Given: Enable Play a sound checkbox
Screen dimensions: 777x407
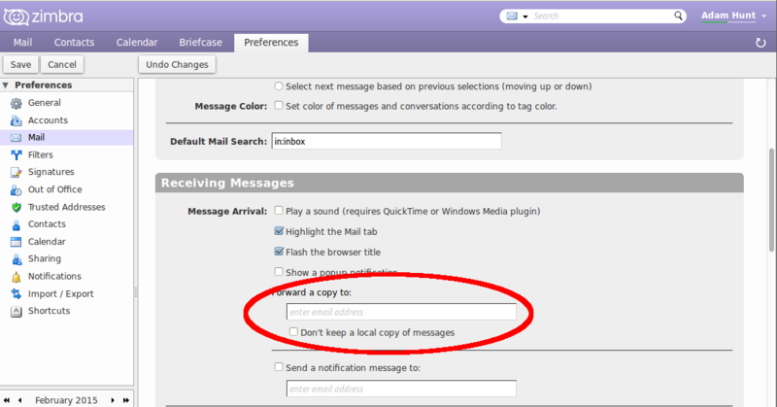Looking at the screenshot, I should click(279, 211).
